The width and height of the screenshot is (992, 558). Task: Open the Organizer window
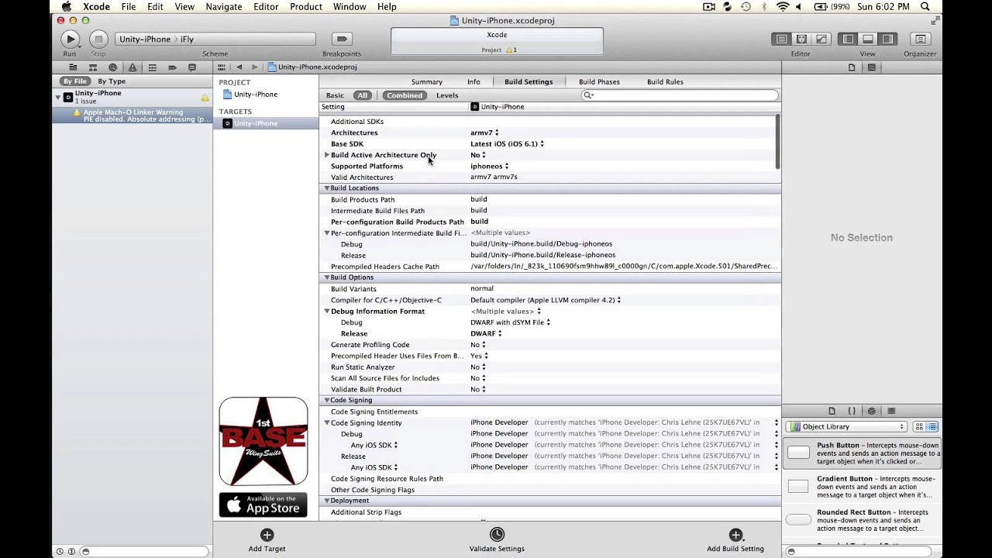click(920, 39)
